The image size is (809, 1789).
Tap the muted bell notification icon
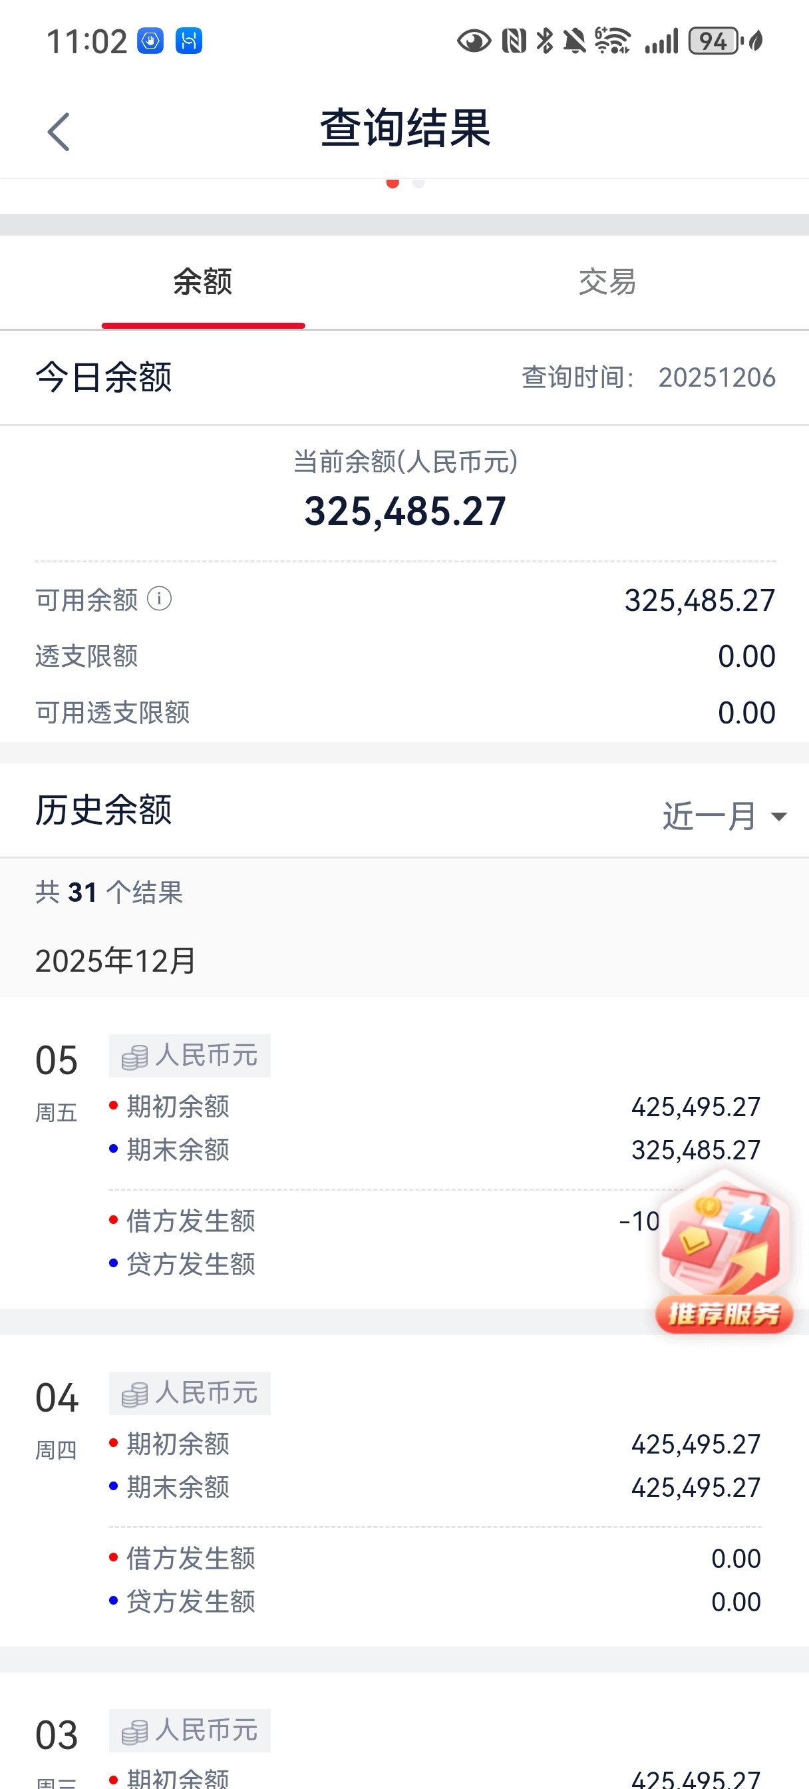coord(574,41)
